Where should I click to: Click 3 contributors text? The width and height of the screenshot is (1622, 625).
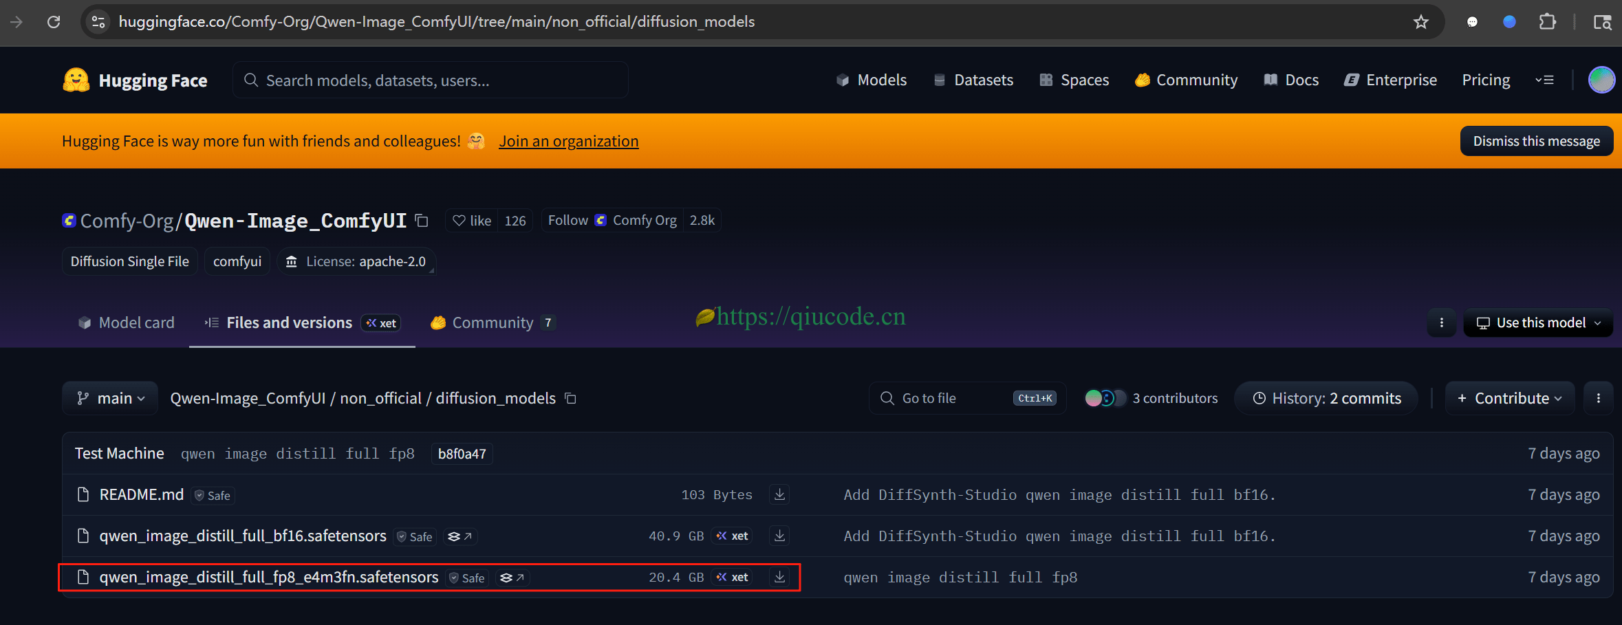(x=1175, y=398)
